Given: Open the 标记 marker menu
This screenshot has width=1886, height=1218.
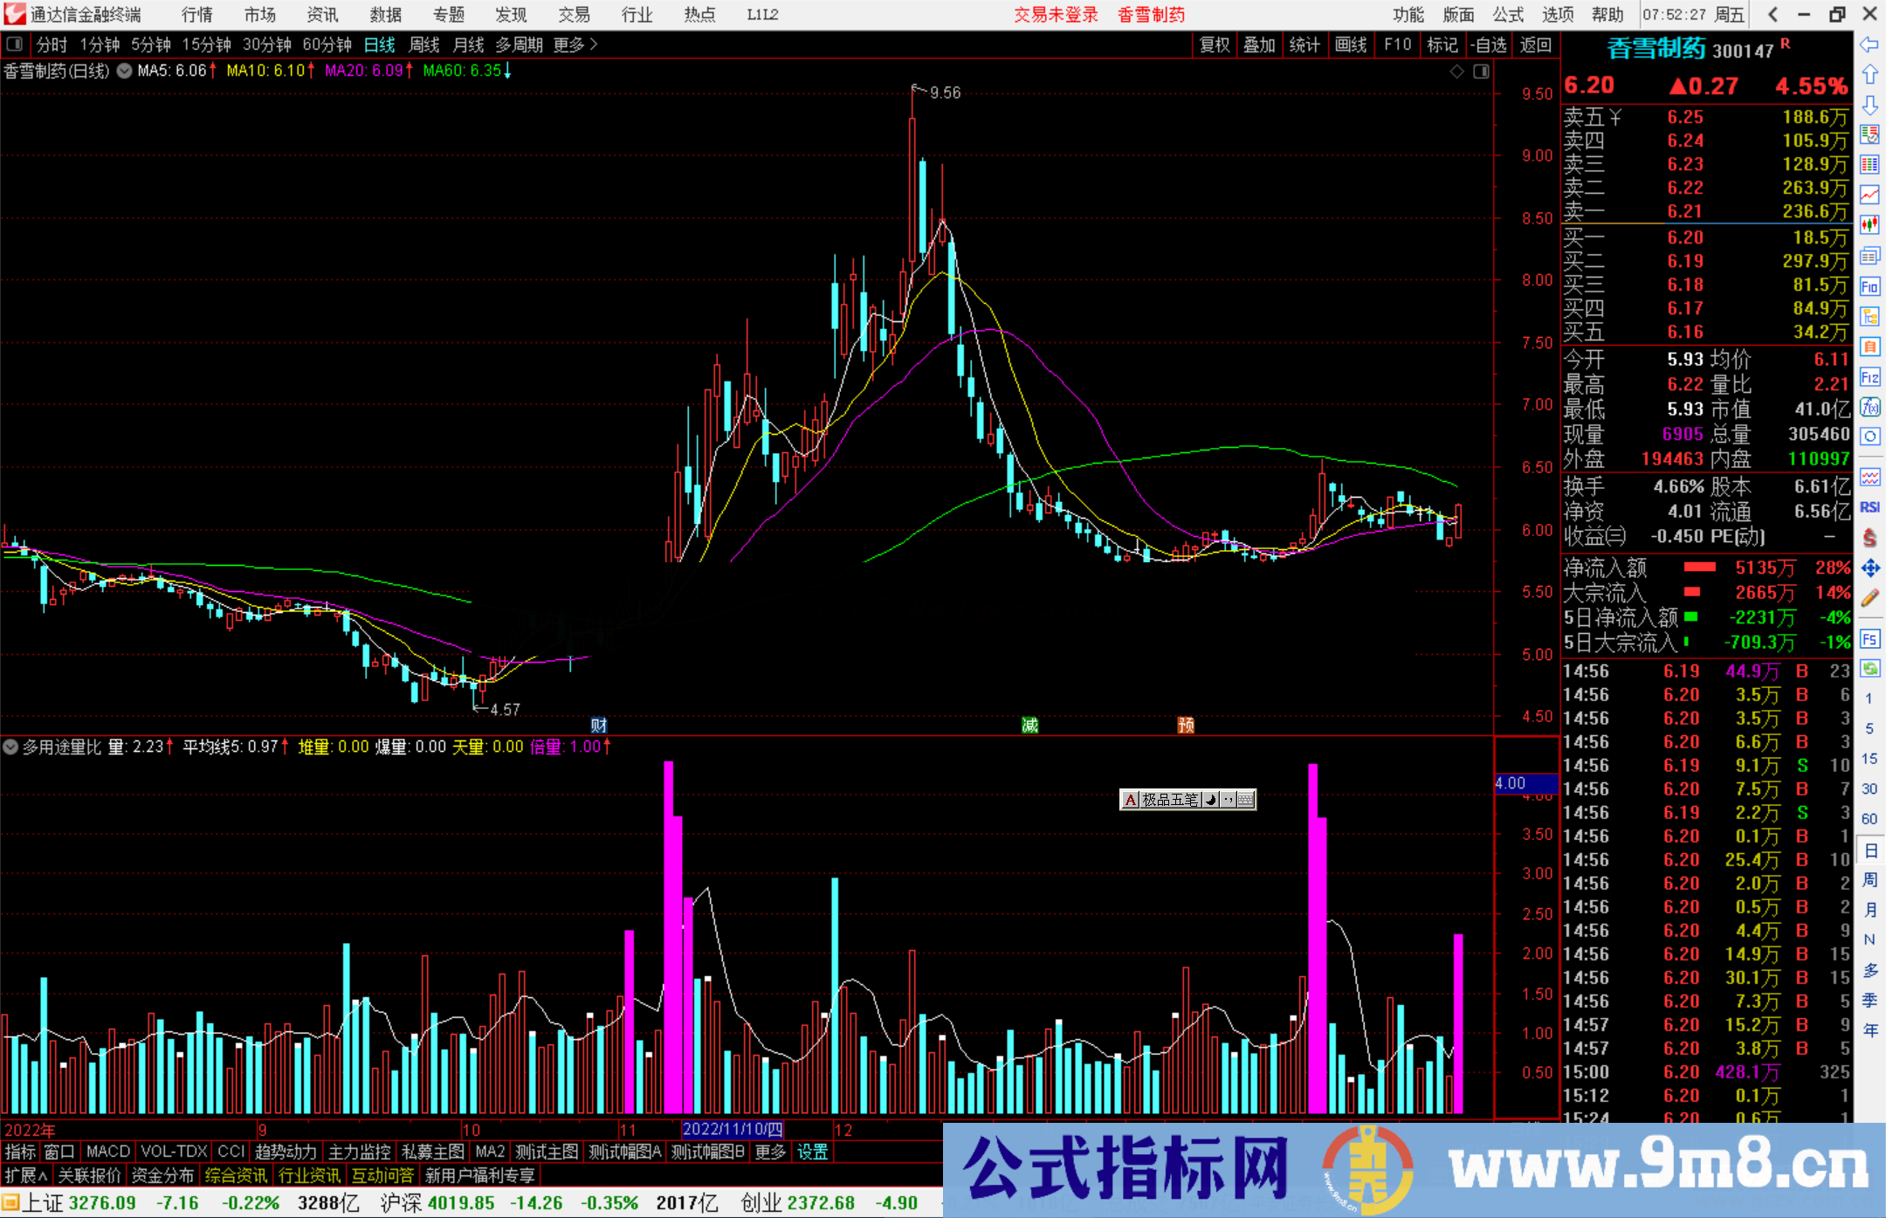Looking at the screenshot, I should tap(1442, 45).
